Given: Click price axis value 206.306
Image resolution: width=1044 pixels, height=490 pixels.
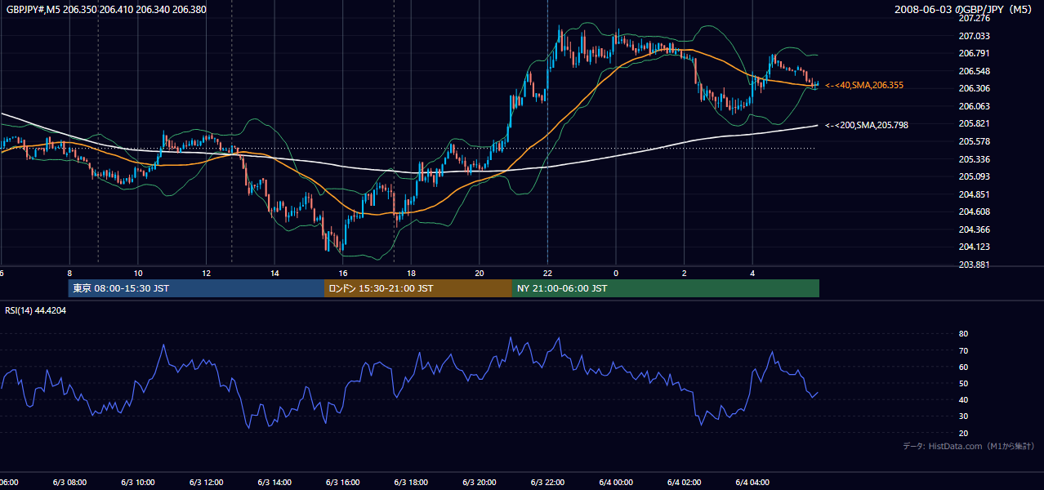Looking at the screenshot, I should [975, 89].
